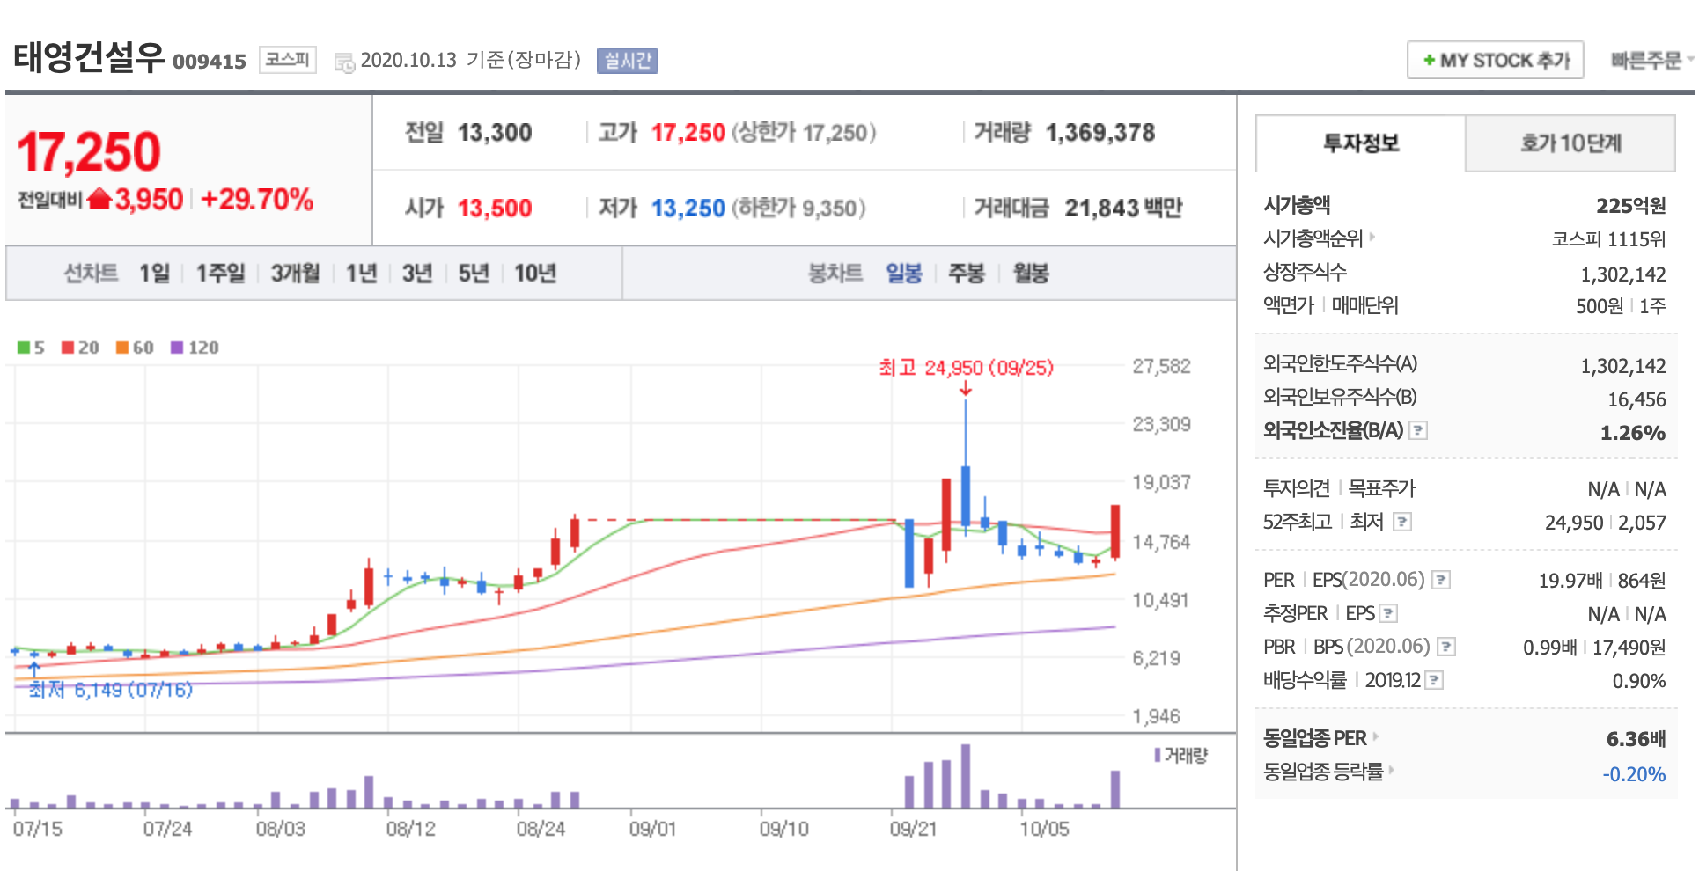This screenshot has height=871, width=1699.
Task: Select the 1일 line chart period
Action: point(154,273)
